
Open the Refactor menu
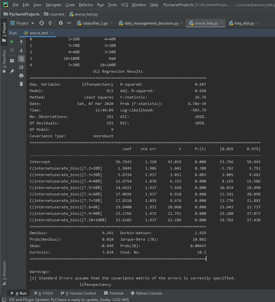(86, 5)
